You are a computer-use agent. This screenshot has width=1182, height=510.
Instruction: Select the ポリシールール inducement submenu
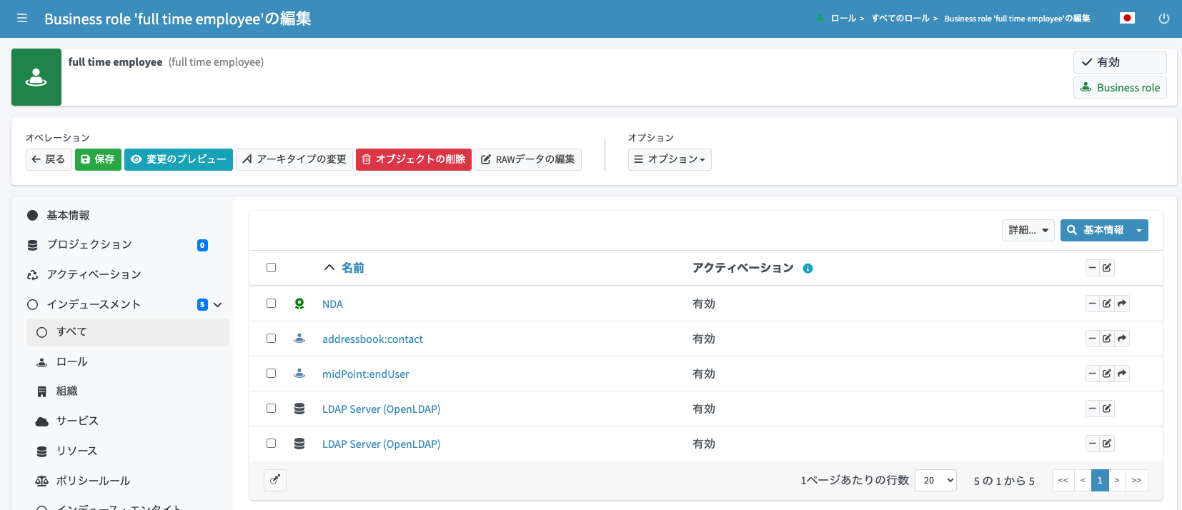128,481
